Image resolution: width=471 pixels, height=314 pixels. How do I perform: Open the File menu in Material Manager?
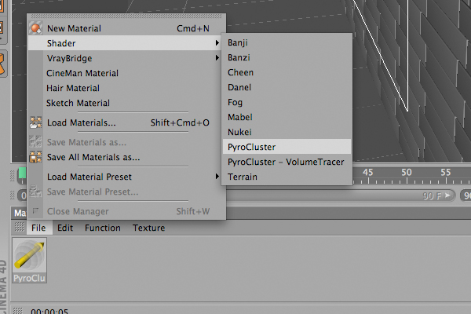[38, 228]
